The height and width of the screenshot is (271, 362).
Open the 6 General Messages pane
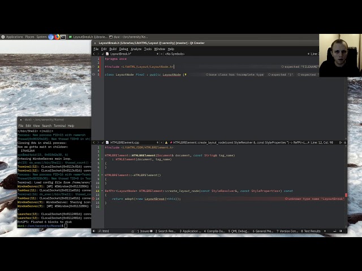point(263,231)
